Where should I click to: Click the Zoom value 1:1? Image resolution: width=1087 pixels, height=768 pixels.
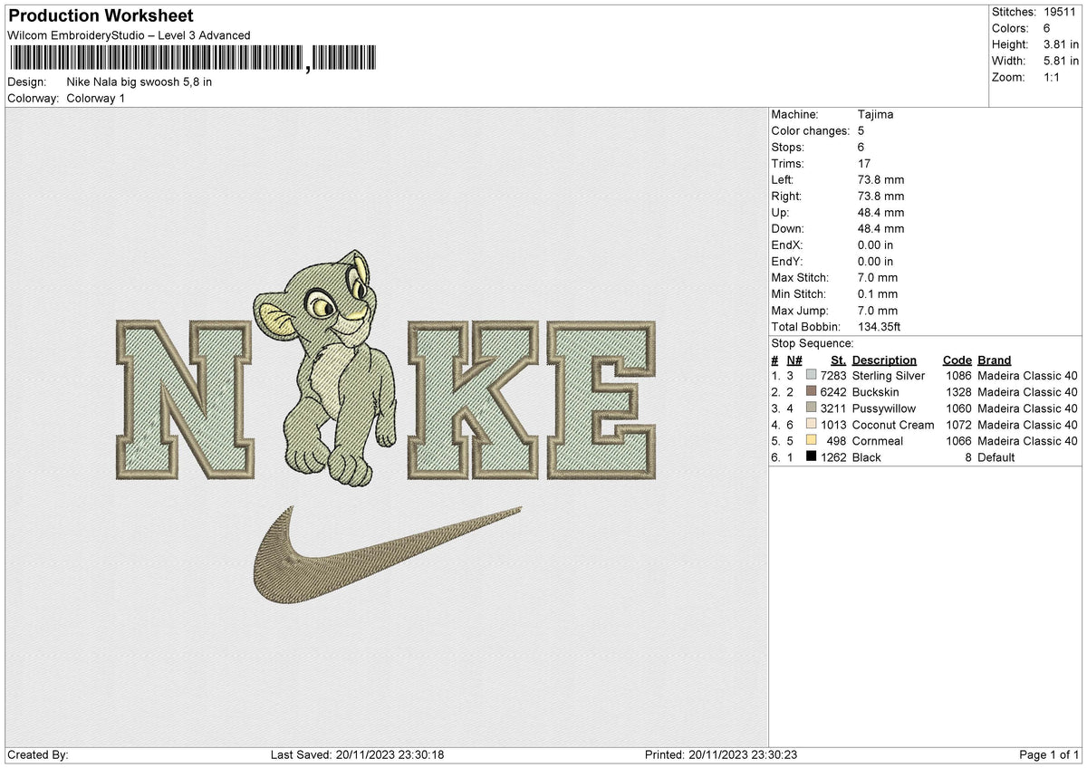(x=1052, y=77)
